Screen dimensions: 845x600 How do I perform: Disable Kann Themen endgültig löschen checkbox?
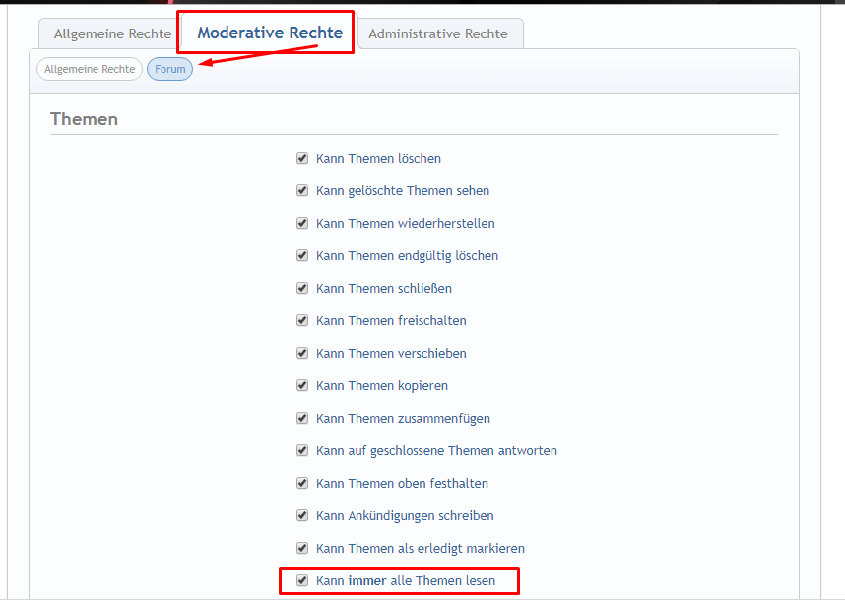302,255
